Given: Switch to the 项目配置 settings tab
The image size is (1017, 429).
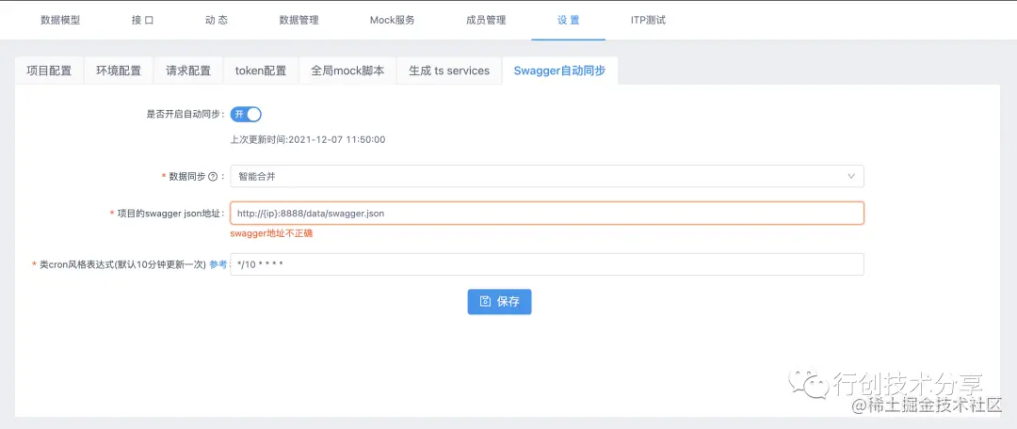Looking at the screenshot, I should pos(49,71).
